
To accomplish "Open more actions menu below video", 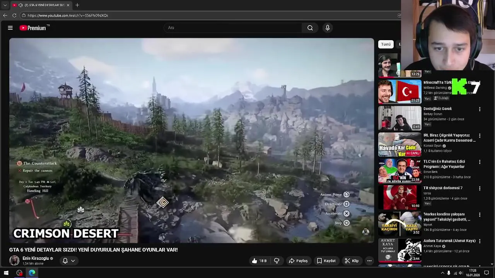I will click(x=369, y=261).
